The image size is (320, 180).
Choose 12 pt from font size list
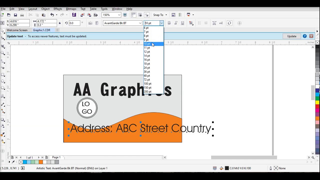click(x=153, y=52)
